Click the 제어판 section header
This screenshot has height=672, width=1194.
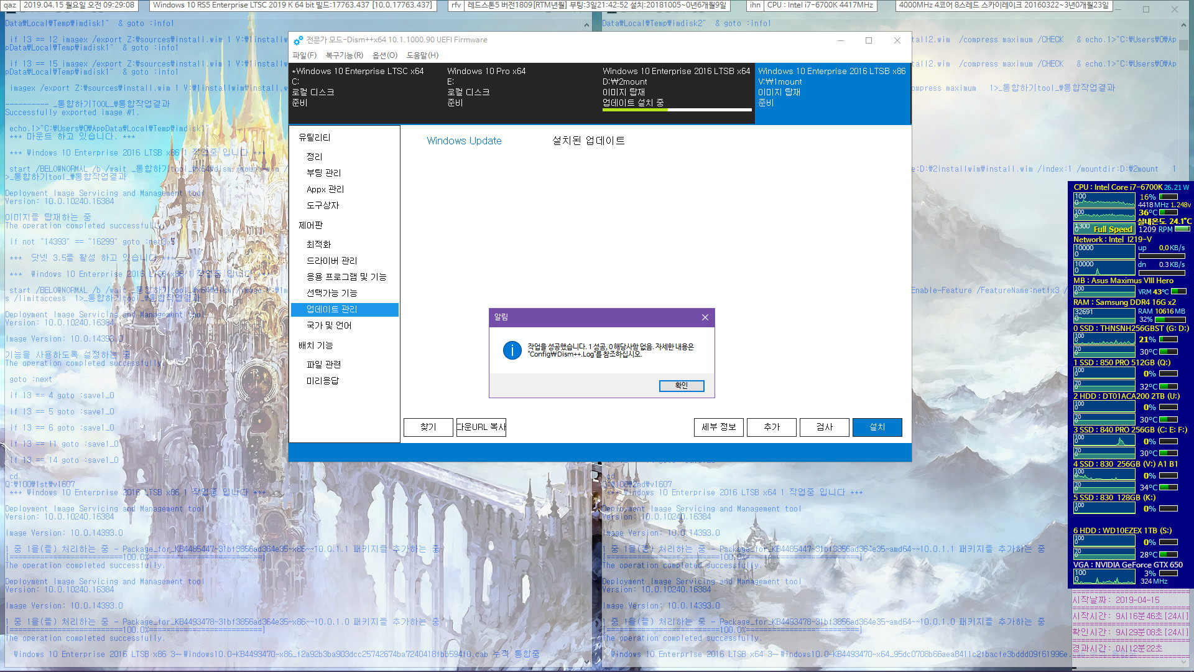point(310,225)
